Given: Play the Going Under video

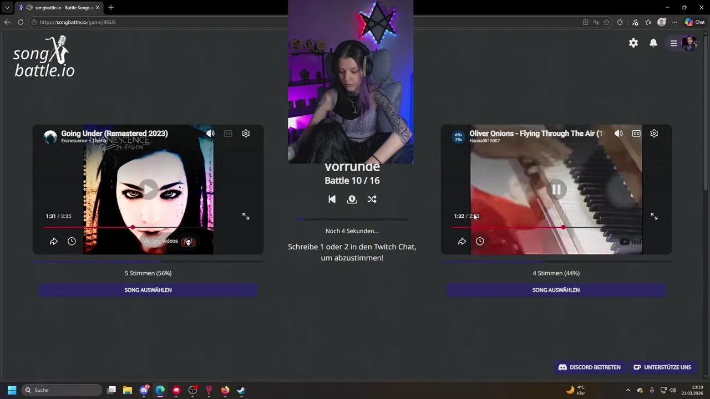Looking at the screenshot, I should click(148, 189).
